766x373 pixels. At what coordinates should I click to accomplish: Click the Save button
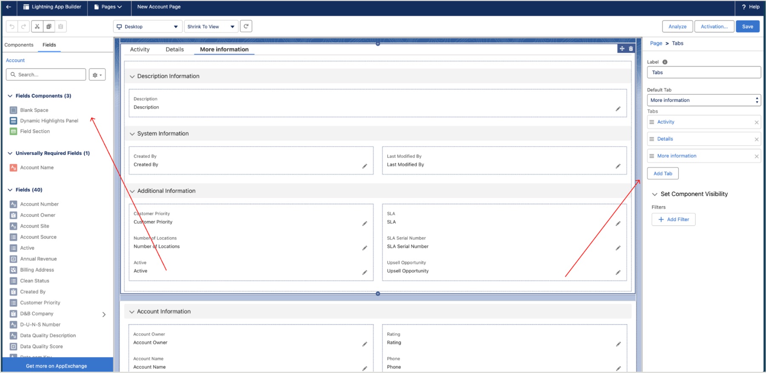pos(748,26)
